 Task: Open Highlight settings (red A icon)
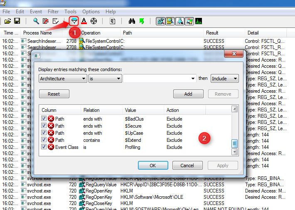pyautogui.click(x=84, y=21)
